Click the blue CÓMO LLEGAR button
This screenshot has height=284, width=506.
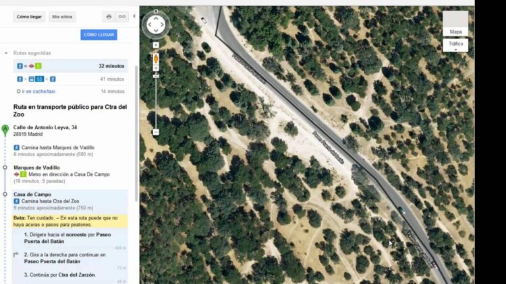click(x=99, y=35)
